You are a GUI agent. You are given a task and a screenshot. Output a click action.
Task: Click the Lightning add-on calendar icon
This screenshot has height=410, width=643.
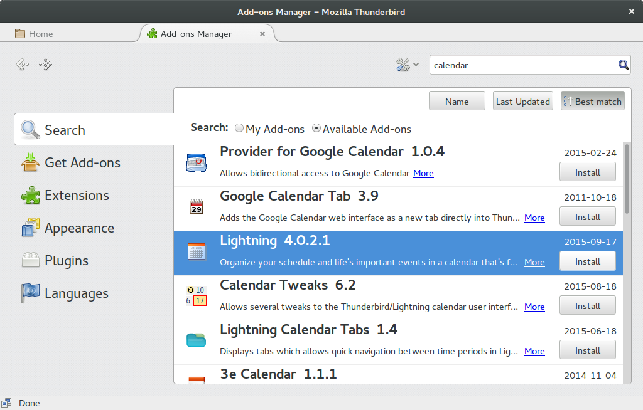[197, 251]
